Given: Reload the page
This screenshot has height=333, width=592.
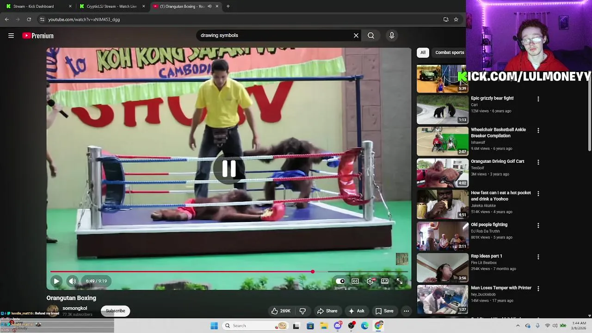Looking at the screenshot, I should (29, 19).
